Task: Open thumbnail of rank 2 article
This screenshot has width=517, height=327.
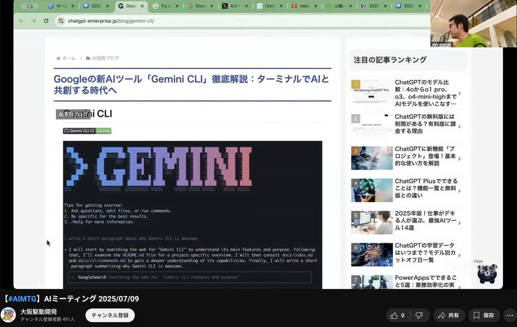Action: pos(372,125)
